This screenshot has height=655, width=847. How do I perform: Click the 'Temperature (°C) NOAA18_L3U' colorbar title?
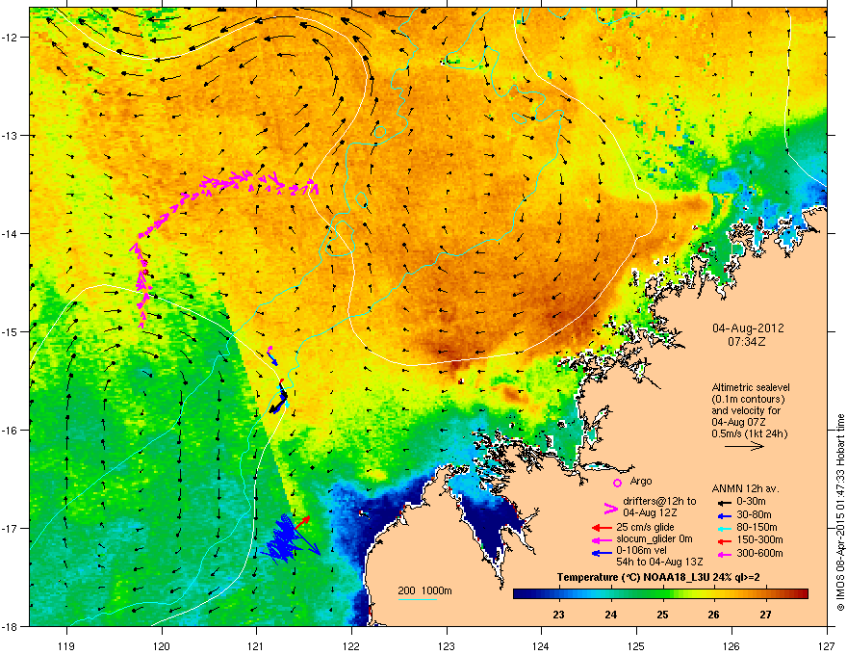631,577
